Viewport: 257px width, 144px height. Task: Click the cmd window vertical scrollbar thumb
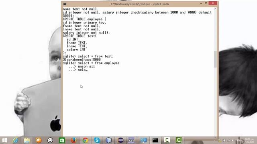215,59
